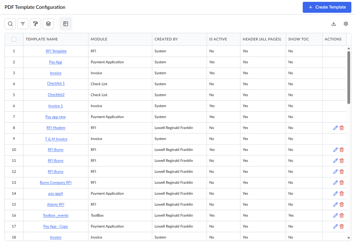The height and width of the screenshot is (244, 355).
Task: Delete RFI Burns in row 10
Action: [342, 150]
